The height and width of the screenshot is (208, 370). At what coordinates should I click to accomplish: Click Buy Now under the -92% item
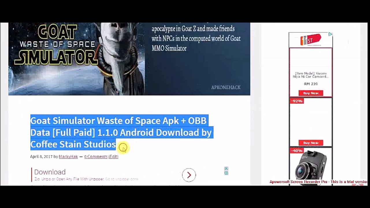pos(311,143)
